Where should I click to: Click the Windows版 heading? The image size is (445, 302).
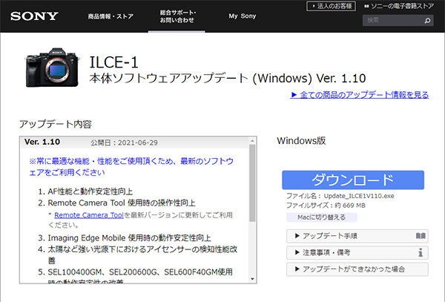(x=301, y=141)
